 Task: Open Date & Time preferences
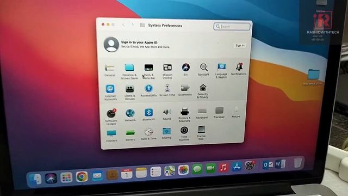click(x=148, y=132)
